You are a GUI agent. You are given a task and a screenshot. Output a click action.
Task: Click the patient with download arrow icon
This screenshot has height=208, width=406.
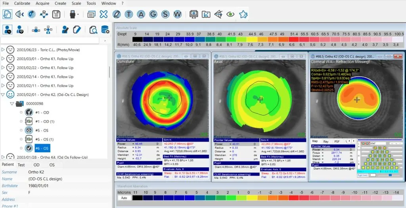[20, 30]
